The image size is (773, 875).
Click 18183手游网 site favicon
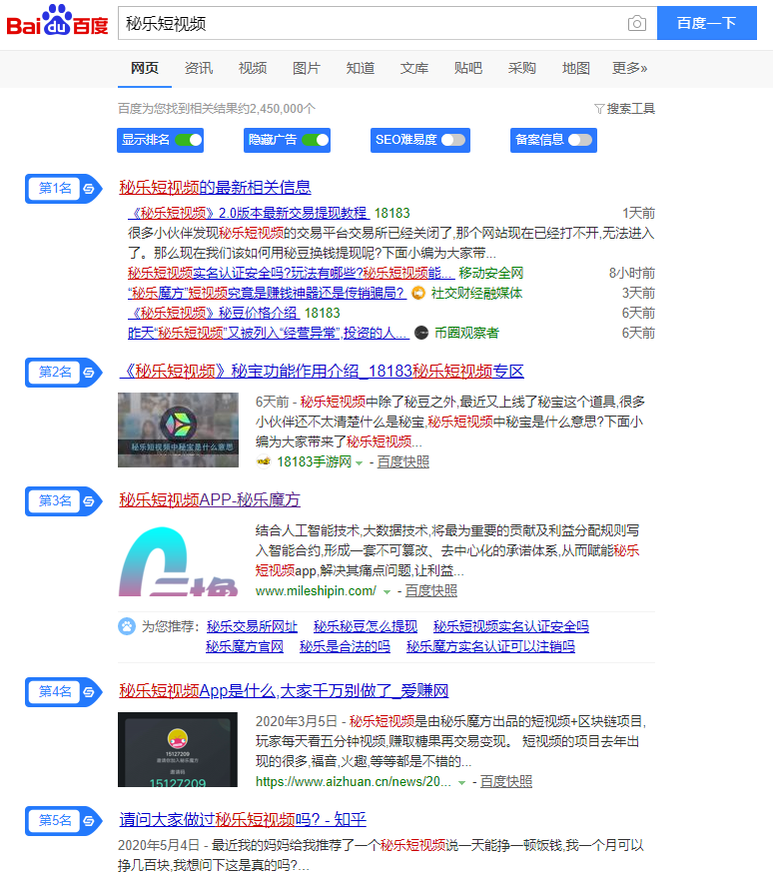tap(263, 461)
